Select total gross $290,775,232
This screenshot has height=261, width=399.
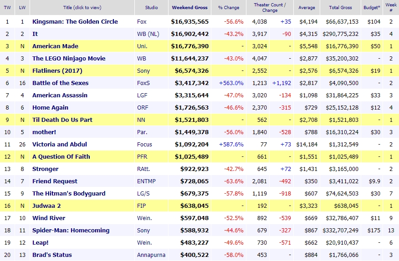point(341,34)
